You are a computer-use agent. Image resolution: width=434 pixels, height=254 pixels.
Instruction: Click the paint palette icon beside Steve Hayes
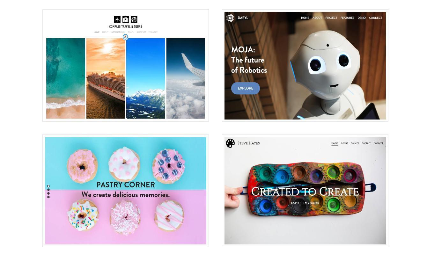(x=230, y=143)
